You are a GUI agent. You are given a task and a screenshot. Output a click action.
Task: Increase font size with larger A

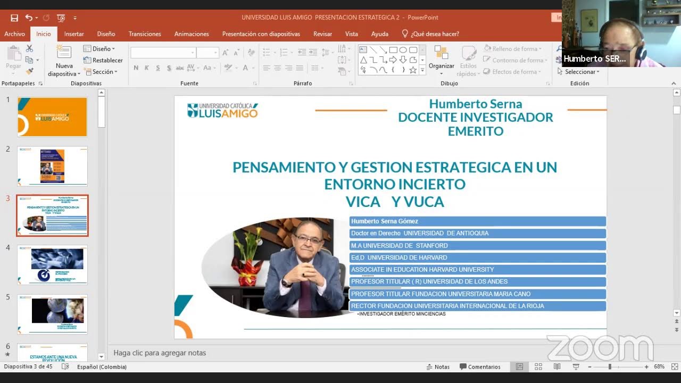click(226, 53)
